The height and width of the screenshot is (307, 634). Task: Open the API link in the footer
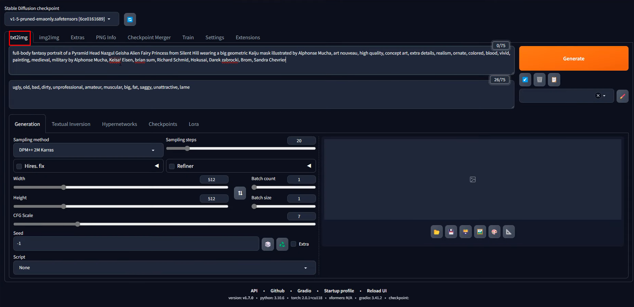coord(254,291)
